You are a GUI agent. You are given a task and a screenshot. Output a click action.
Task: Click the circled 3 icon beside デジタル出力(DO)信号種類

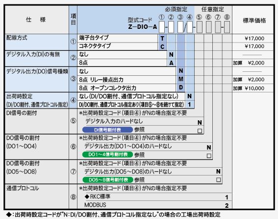(x=73, y=79)
